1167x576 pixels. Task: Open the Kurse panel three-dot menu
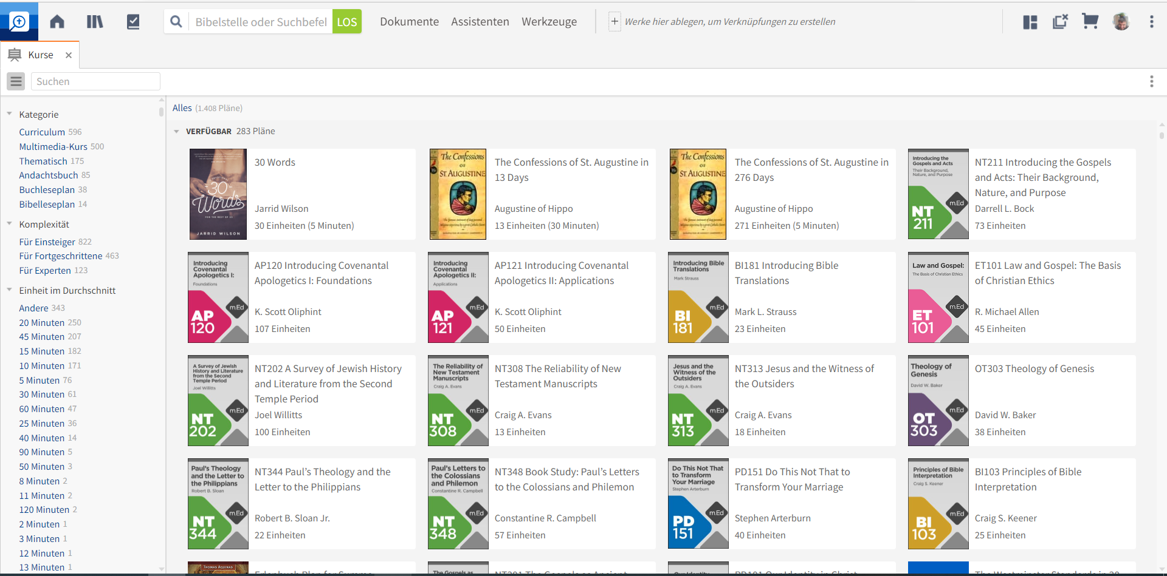[1151, 81]
